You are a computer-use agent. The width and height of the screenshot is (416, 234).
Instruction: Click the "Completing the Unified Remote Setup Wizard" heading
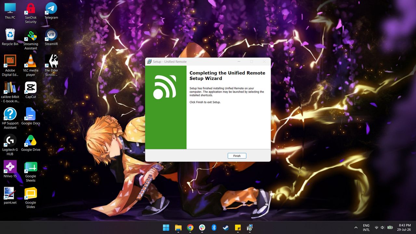point(227,76)
